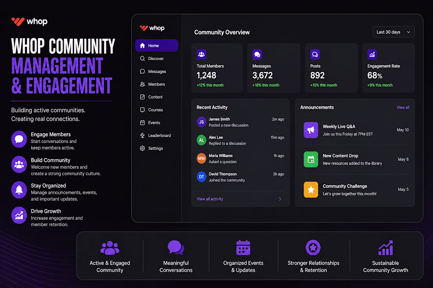Click the MW avatar for Maria Williams
433x288 pixels.
202,158
